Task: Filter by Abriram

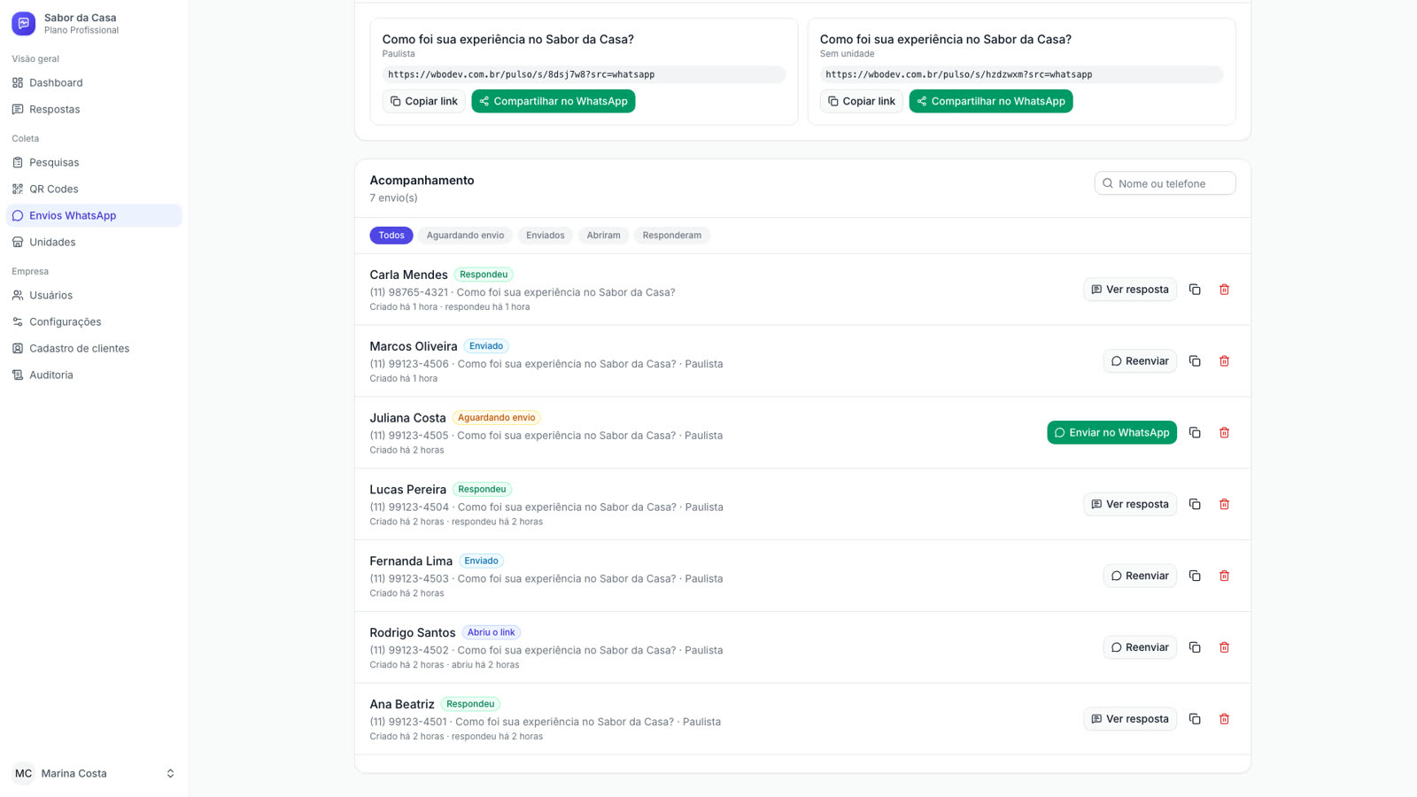Action: click(x=603, y=236)
